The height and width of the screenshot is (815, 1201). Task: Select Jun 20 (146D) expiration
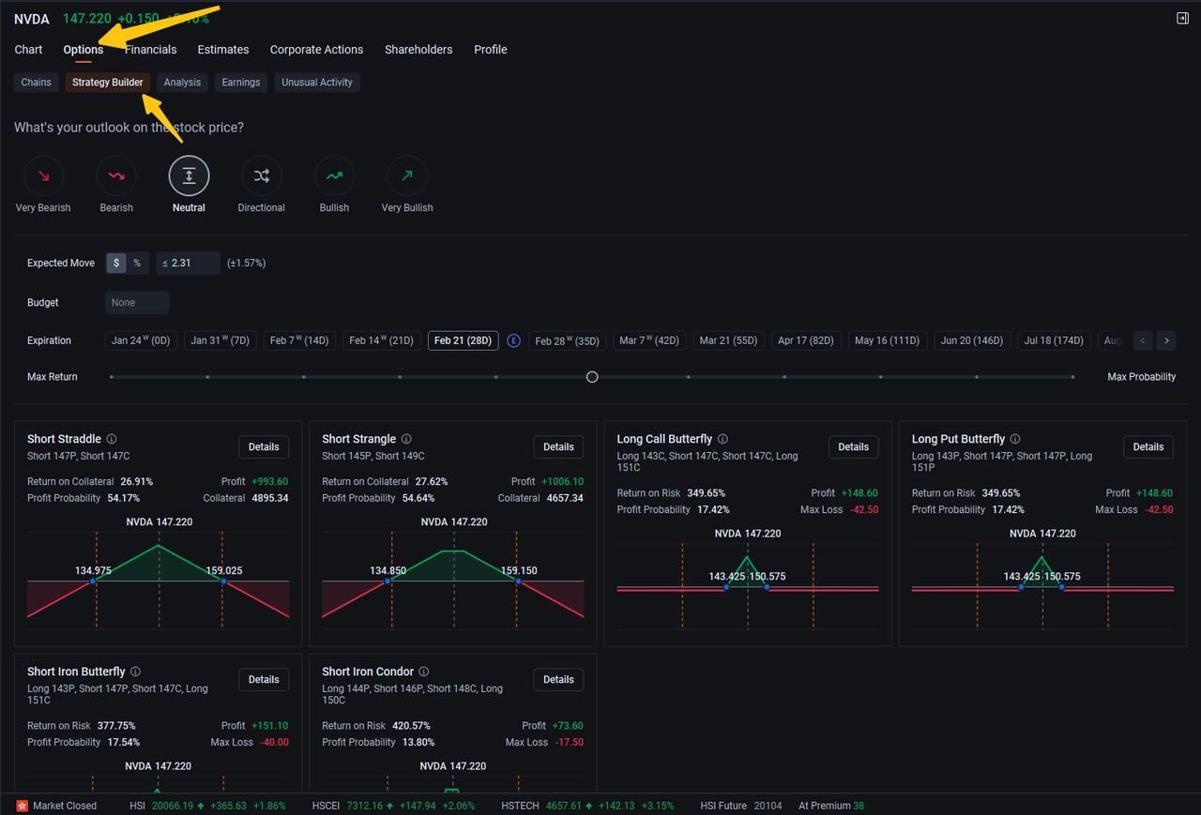coord(972,340)
